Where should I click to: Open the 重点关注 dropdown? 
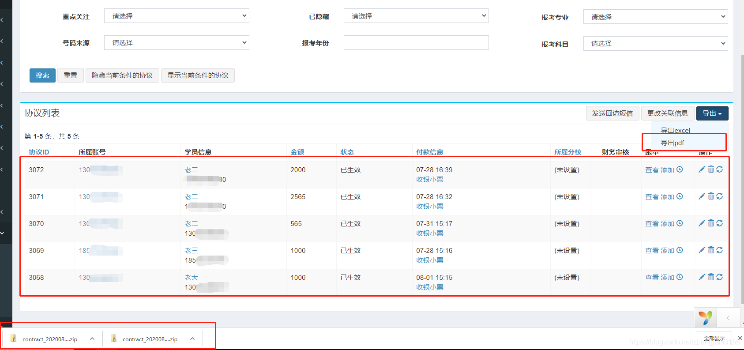pyautogui.click(x=177, y=16)
